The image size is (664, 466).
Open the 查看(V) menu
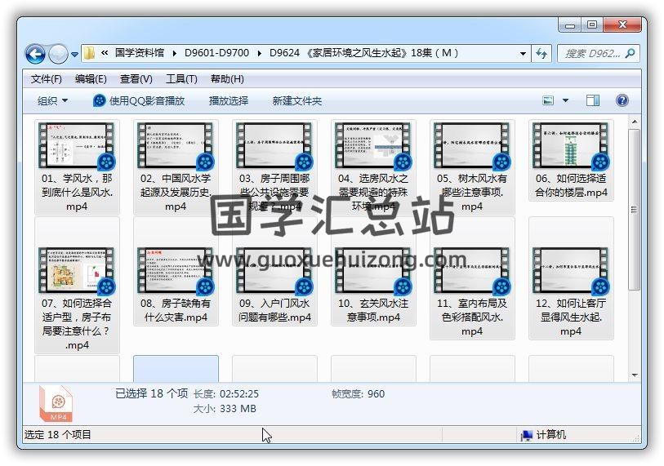[136, 79]
